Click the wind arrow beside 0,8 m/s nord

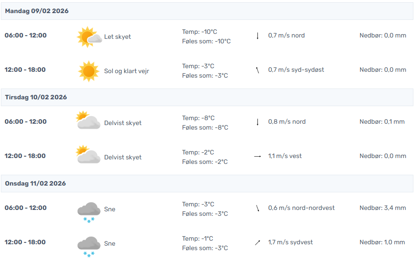(257, 122)
